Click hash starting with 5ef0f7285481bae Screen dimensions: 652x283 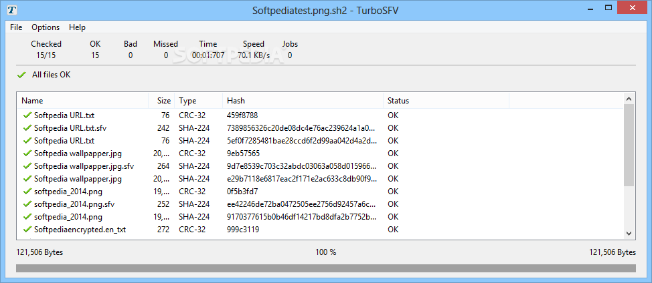(x=302, y=141)
